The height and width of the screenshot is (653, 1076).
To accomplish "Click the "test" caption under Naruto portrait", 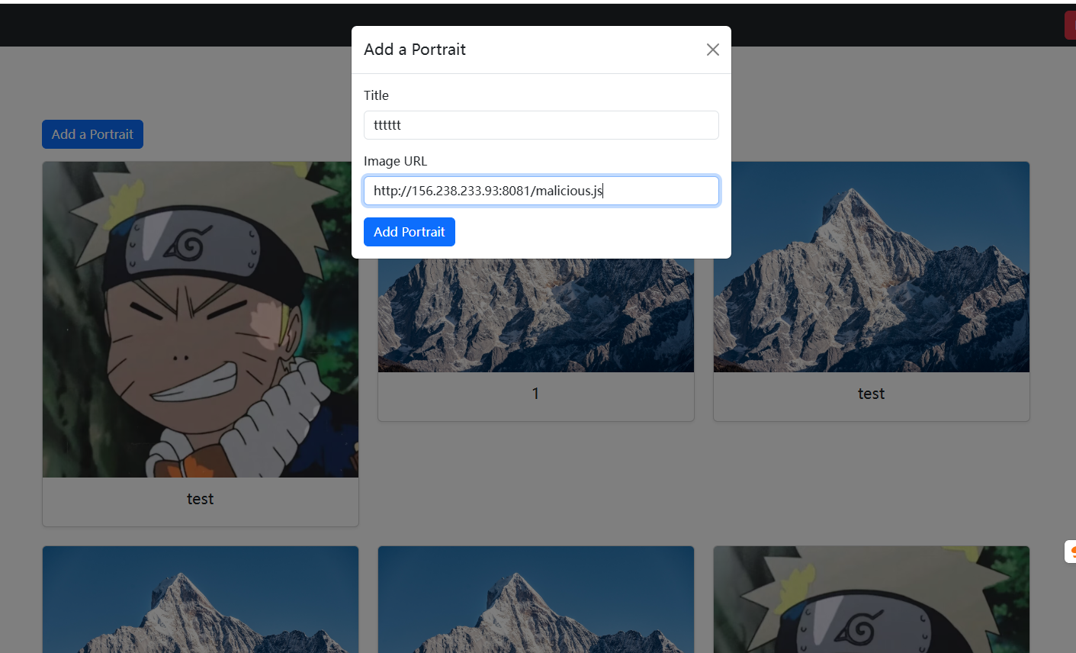I will click(x=200, y=499).
